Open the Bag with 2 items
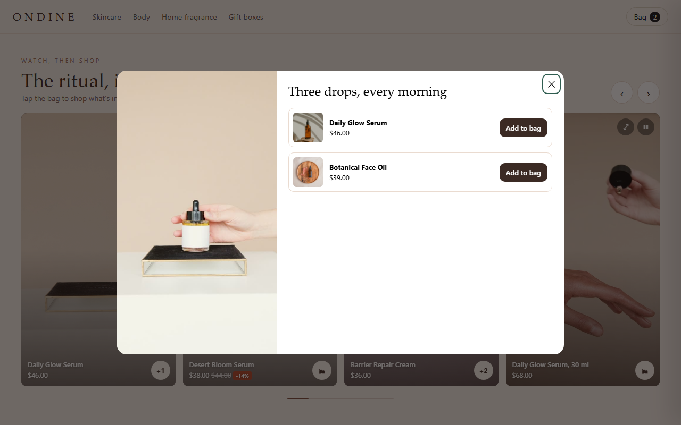Screen dimensions: 681x425 click(647, 17)
